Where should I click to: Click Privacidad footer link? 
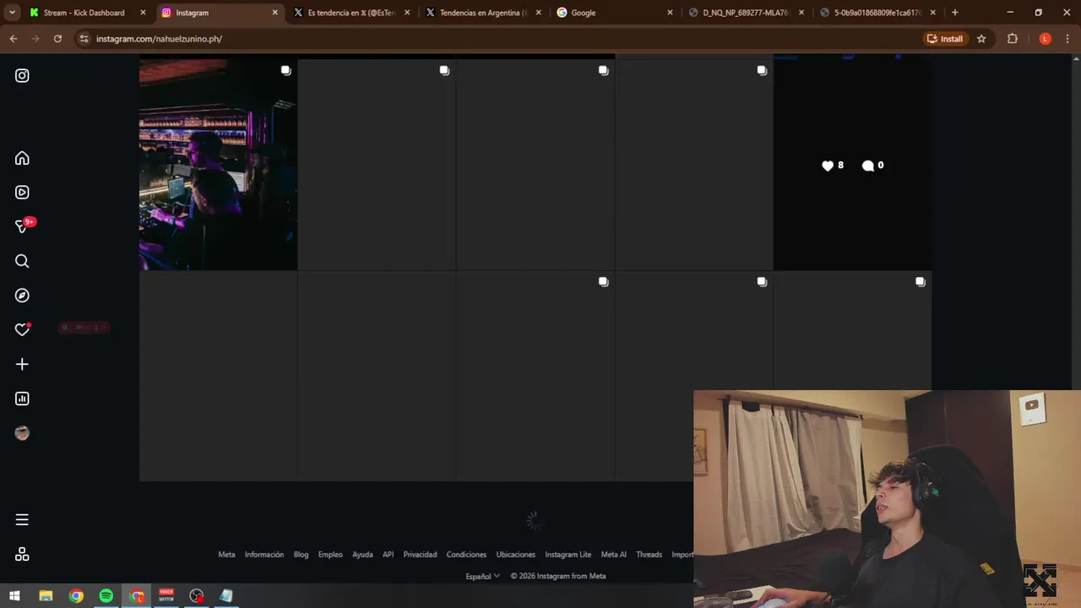[420, 555]
